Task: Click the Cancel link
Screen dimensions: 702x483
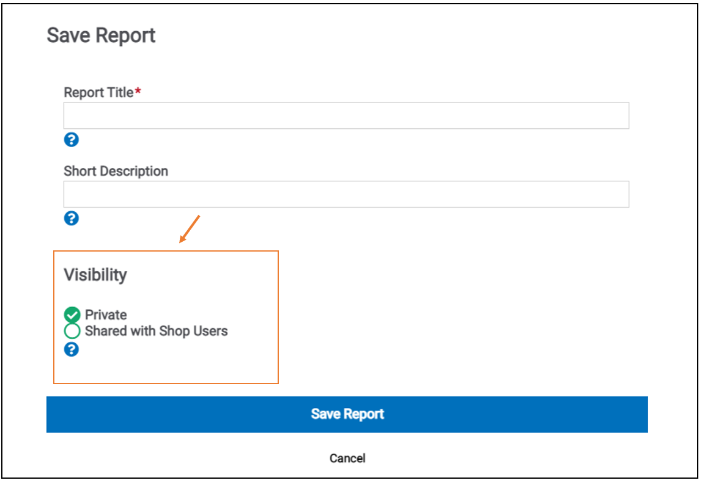Action: tap(347, 458)
